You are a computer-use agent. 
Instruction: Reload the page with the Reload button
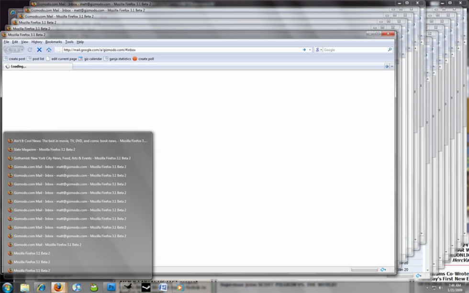30,50
